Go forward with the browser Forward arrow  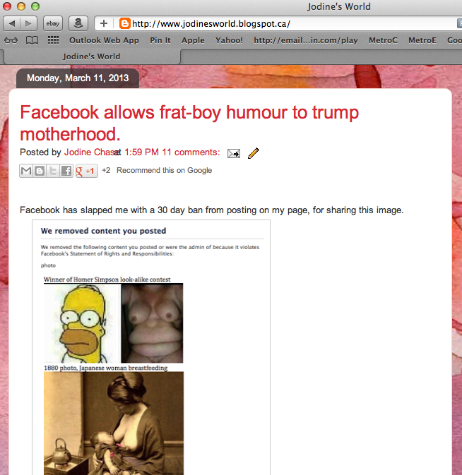(28, 23)
